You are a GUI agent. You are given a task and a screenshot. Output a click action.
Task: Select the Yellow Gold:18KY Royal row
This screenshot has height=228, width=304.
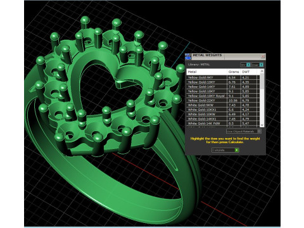pos(223,96)
